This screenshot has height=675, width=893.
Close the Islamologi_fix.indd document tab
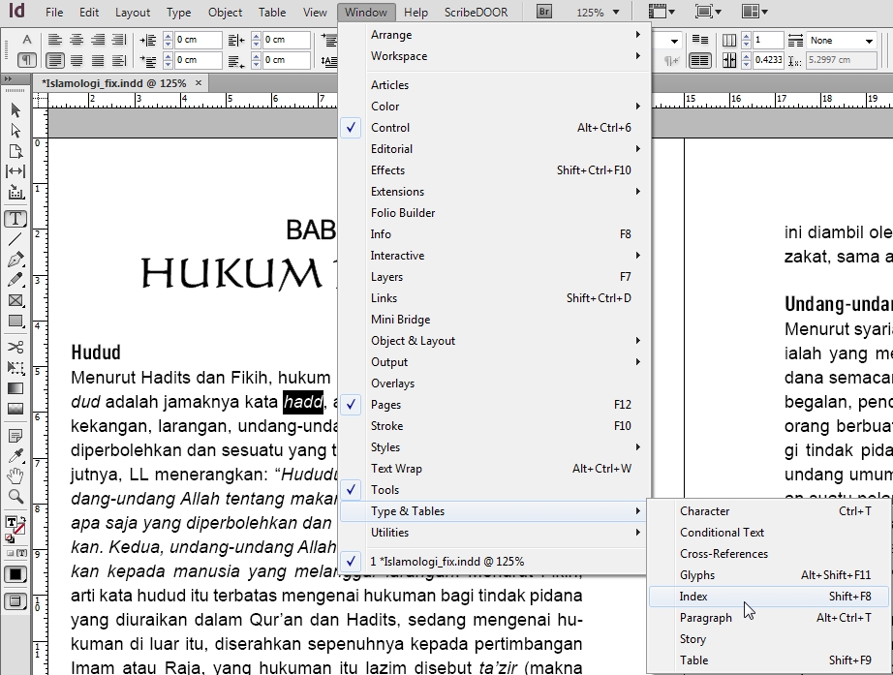point(199,82)
